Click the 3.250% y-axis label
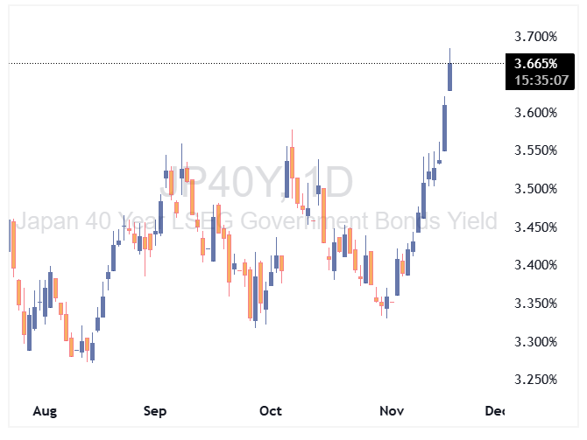The image size is (587, 440). tap(536, 380)
